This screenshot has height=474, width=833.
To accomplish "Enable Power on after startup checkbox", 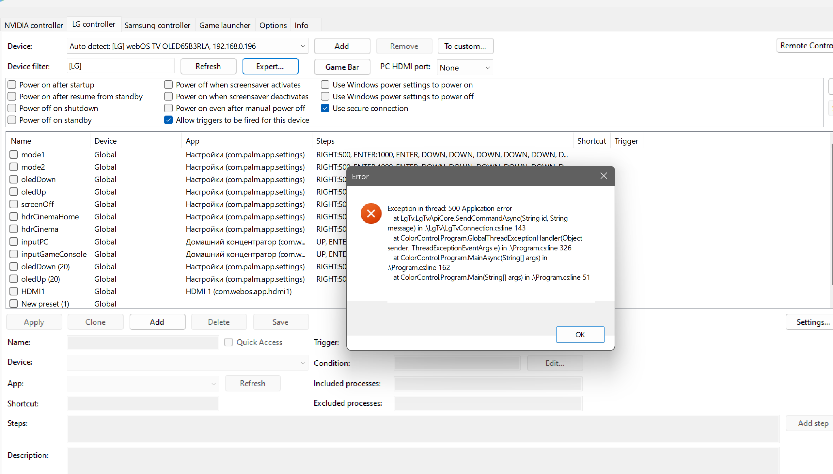I will (12, 85).
